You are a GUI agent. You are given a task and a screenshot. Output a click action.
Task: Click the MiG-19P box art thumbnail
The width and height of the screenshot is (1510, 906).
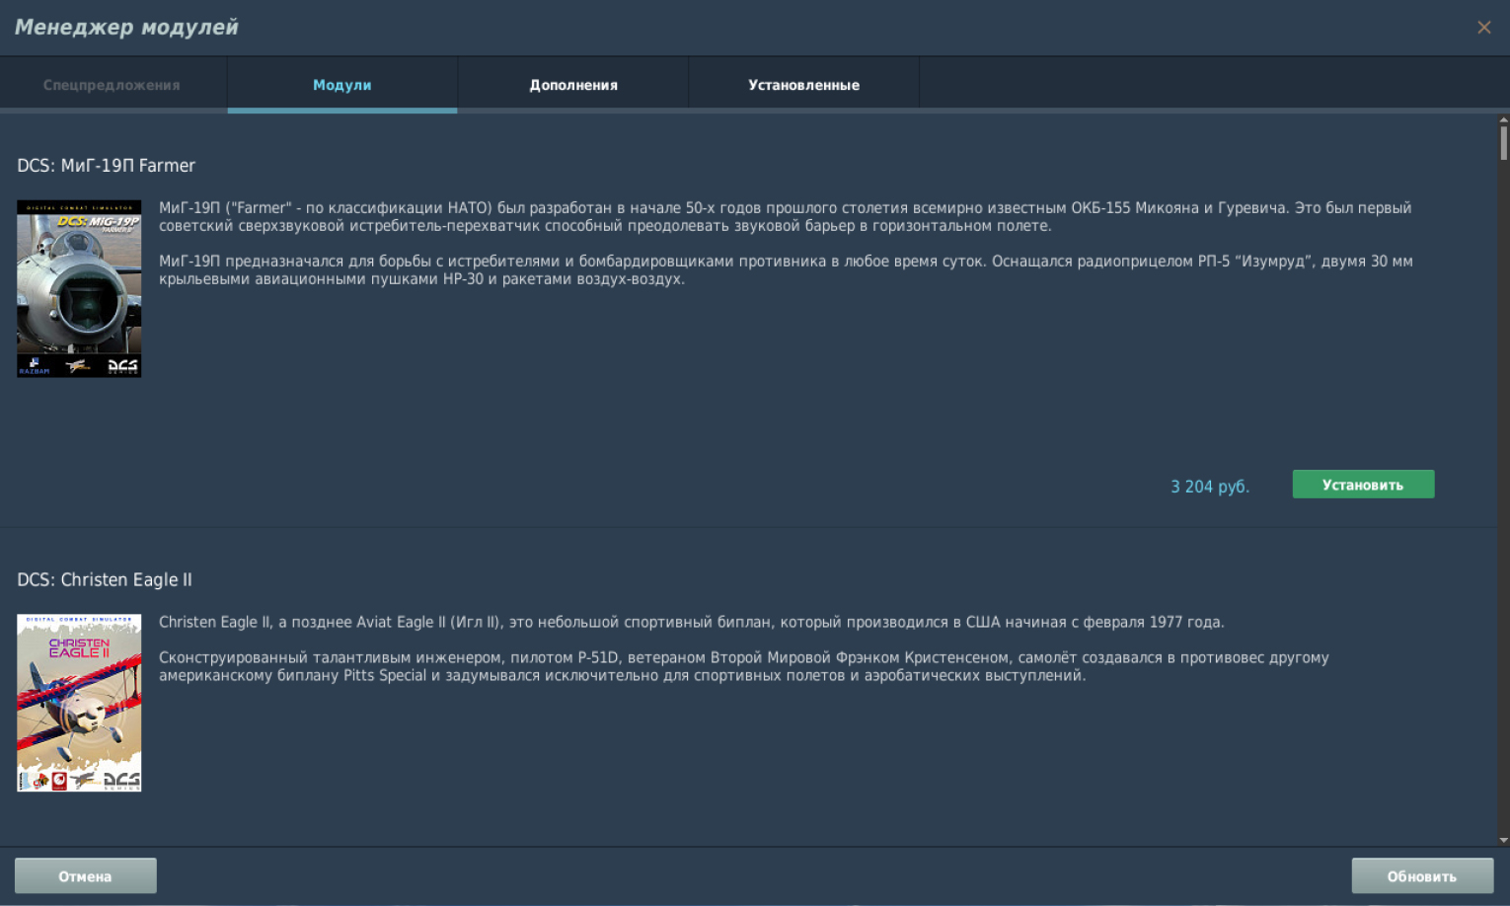click(79, 289)
